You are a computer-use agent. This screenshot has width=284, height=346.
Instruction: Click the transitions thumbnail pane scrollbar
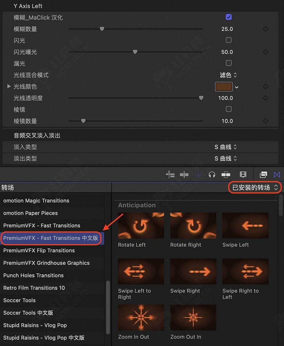tap(281, 205)
